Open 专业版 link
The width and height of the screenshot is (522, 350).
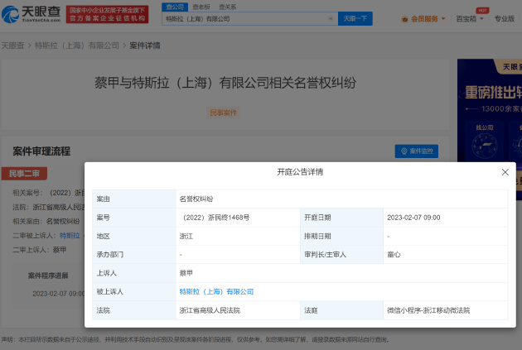point(505,18)
